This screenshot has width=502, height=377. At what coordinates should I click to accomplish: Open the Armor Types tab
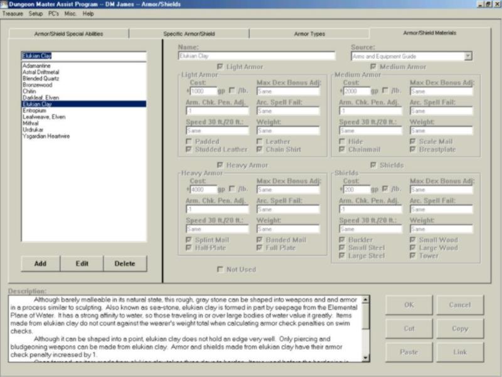[309, 33]
